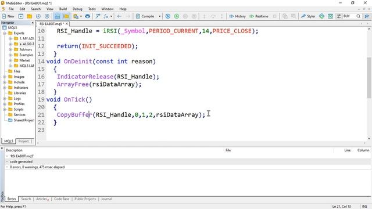
Task: Start profiling on History button
Action: tap(237, 16)
